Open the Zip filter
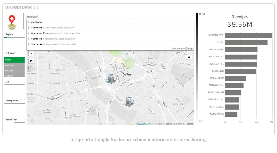 point(14,82)
